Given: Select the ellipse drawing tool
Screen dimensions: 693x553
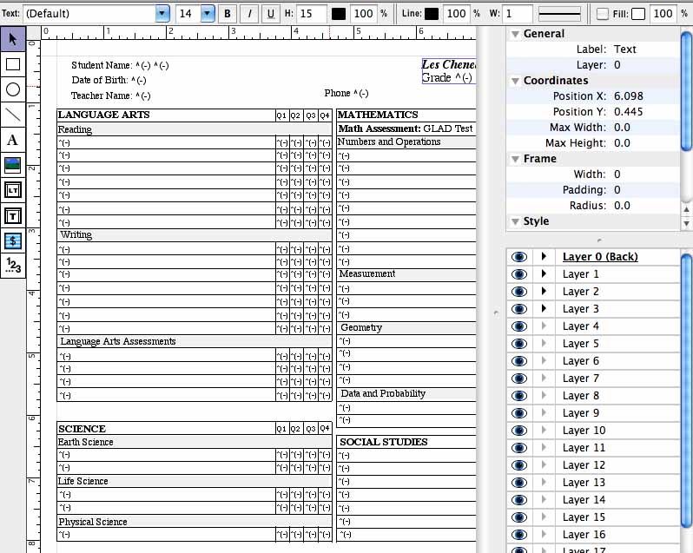Looking at the screenshot, I should [x=13, y=89].
